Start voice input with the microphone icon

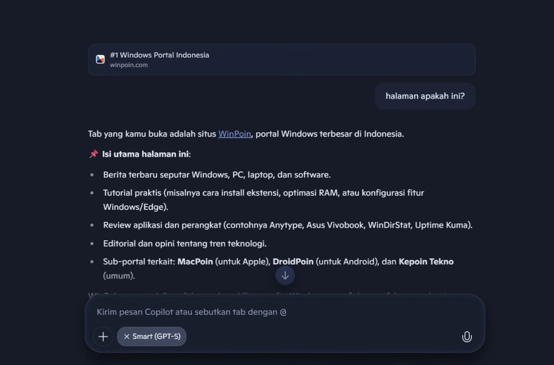(466, 337)
